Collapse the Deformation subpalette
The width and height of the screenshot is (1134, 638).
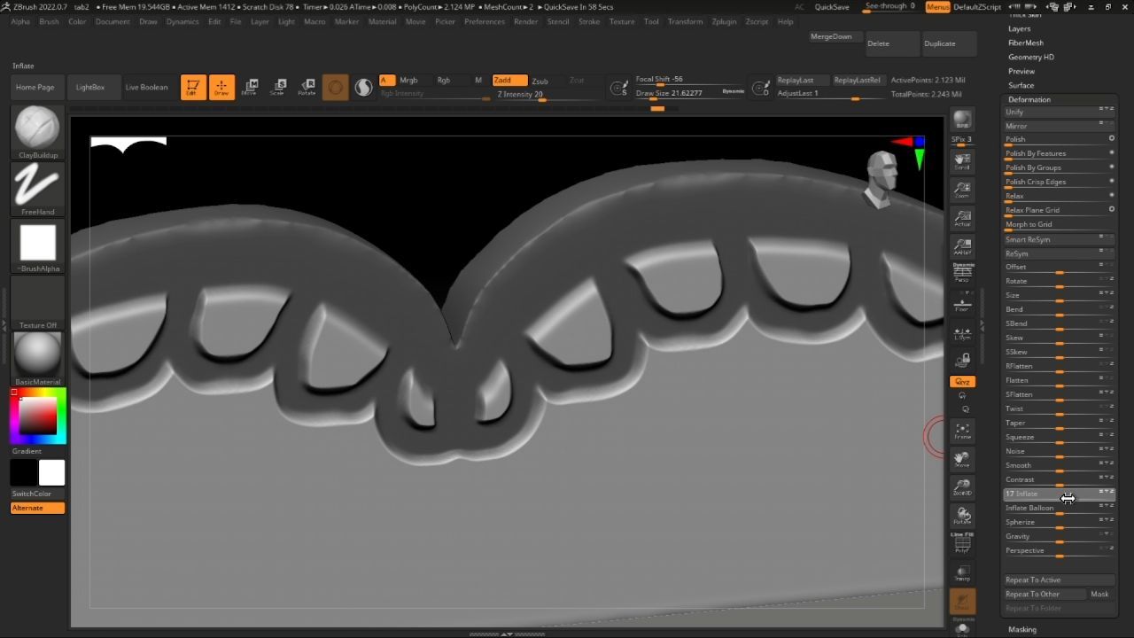tap(1029, 99)
